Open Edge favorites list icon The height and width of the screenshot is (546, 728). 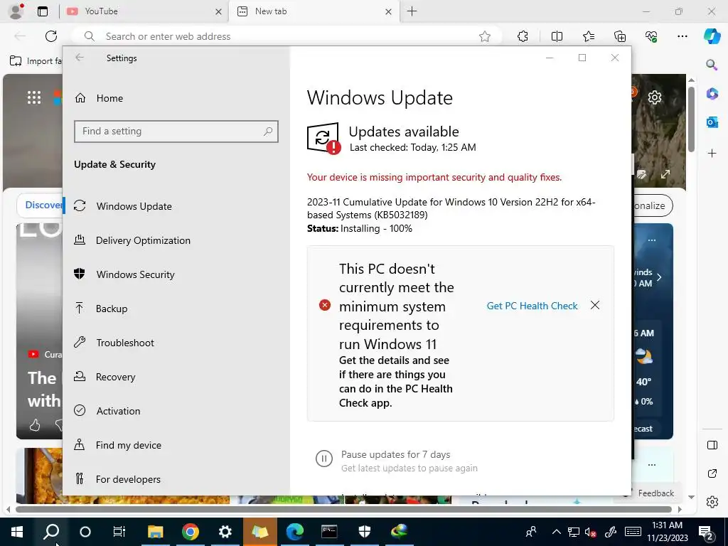pyautogui.click(x=588, y=36)
